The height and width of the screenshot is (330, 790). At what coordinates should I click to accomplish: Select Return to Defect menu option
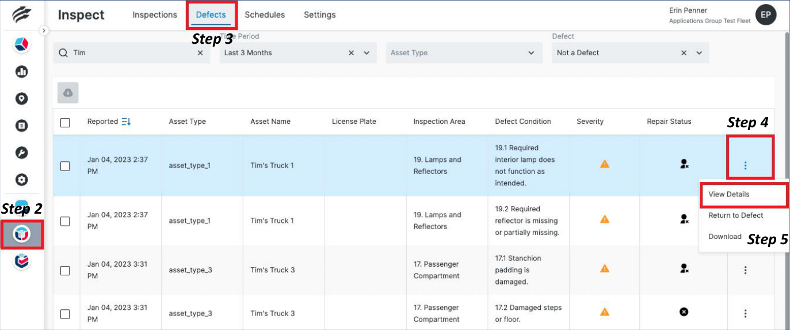click(x=735, y=215)
